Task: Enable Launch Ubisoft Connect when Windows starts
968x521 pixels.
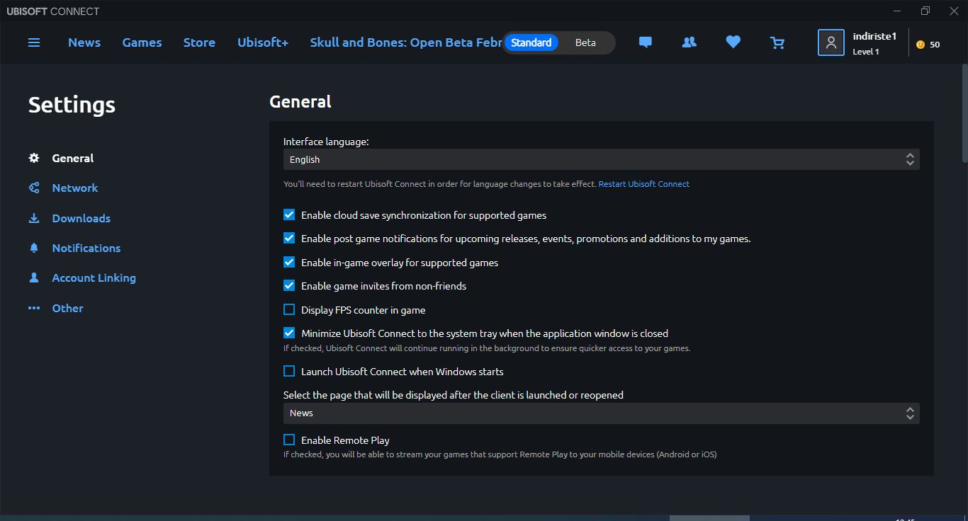Action: coord(289,371)
